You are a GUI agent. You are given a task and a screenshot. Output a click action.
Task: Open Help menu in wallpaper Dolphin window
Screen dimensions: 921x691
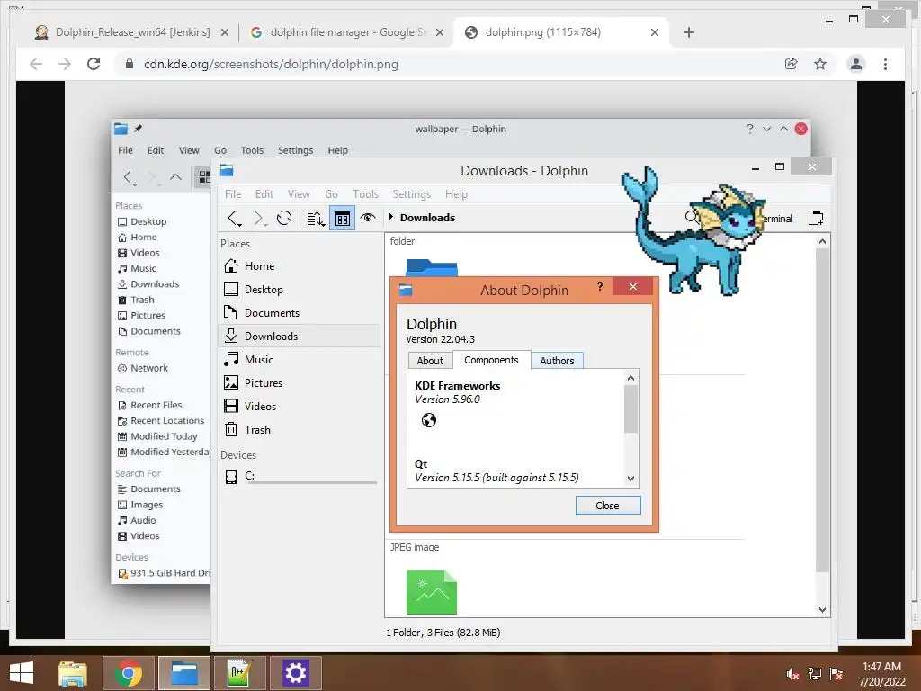pyautogui.click(x=338, y=150)
